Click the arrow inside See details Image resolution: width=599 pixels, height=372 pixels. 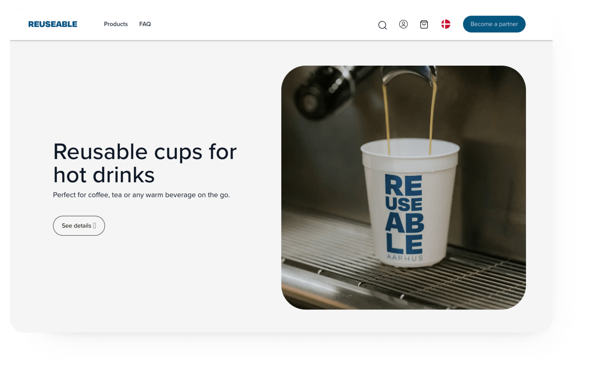[94, 226]
